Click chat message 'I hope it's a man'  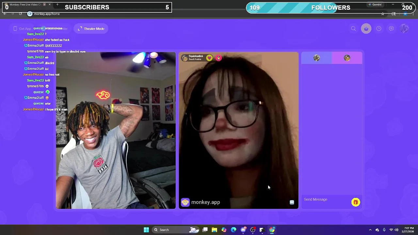point(56,109)
